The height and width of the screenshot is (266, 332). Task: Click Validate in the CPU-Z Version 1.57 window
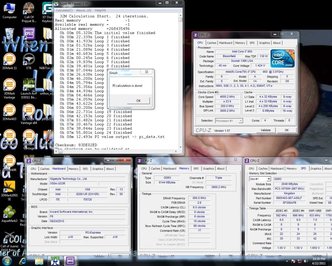[266, 130]
